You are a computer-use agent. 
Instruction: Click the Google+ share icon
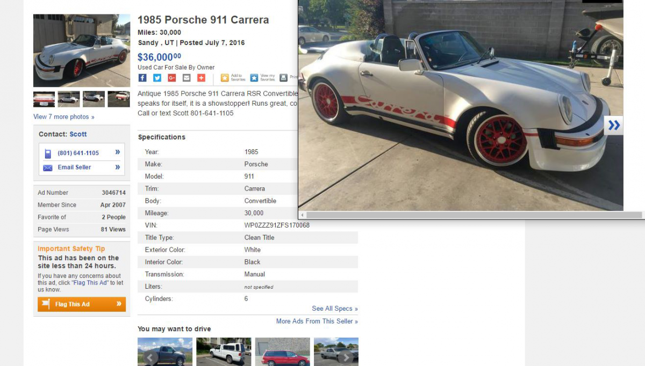tap(172, 78)
